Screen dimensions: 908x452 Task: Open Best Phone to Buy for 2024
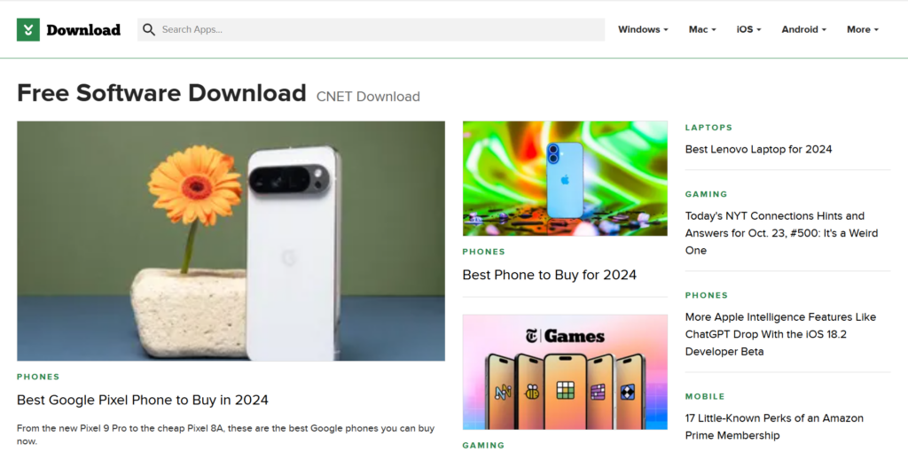550,275
